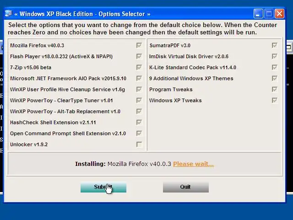Toggle Microsoft .NET Framework AIO Pack checkbox

pos(139,78)
